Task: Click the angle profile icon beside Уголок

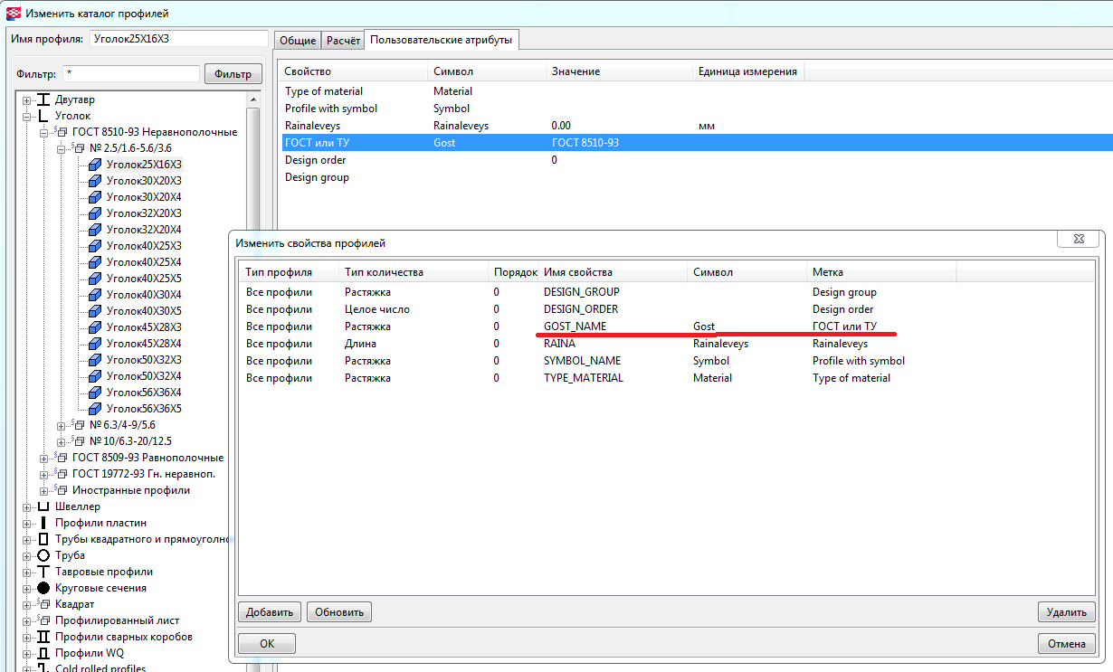Action: (x=43, y=116)
